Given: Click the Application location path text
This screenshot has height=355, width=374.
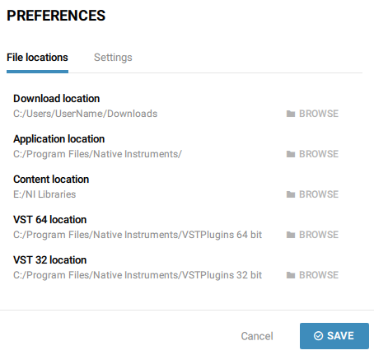Looking at the screenshot, I should pyautogui.click(x=97, y=154).
